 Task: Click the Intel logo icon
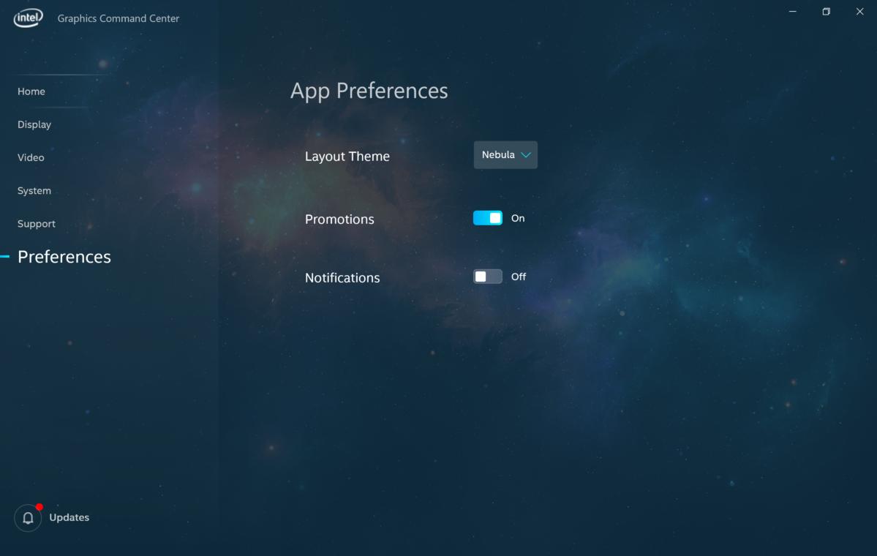tap(28, 18)
